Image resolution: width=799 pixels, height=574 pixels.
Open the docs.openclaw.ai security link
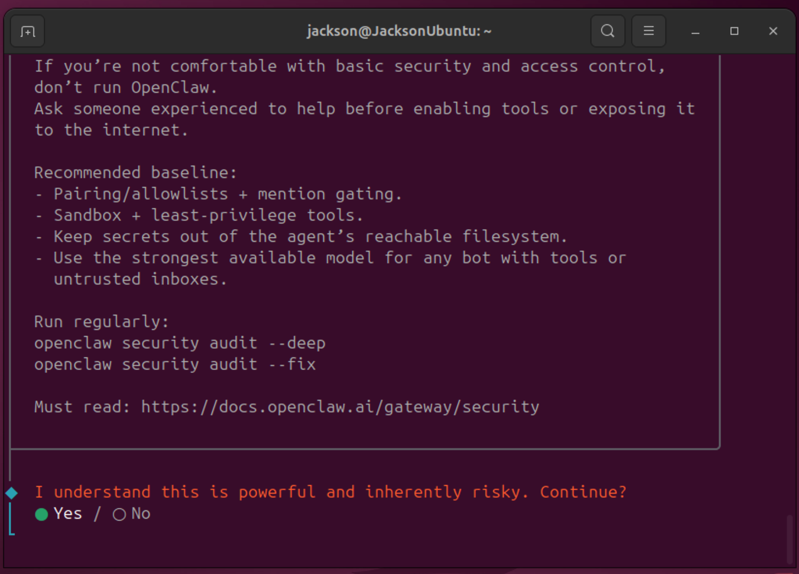[340, 407]
